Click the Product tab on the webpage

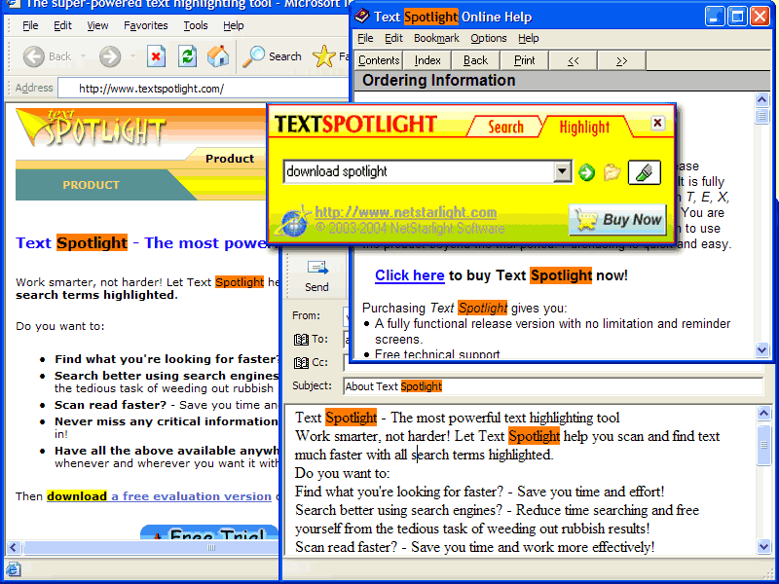(230, 159)
